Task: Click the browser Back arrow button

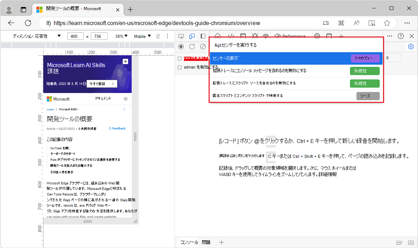Action: [11, 23]
